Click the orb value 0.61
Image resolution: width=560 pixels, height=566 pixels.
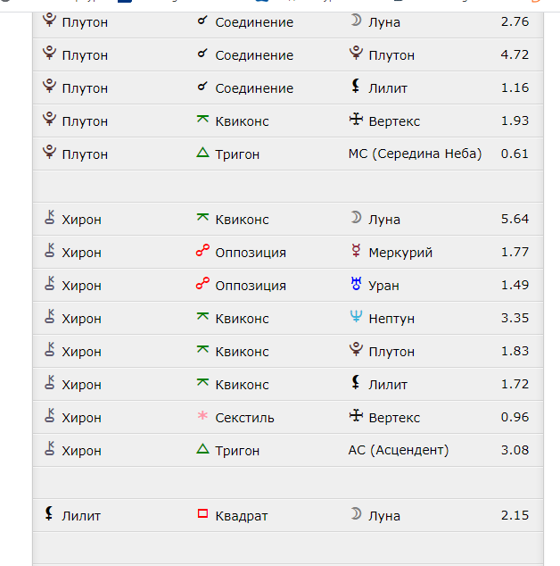[x=515, y=154]
